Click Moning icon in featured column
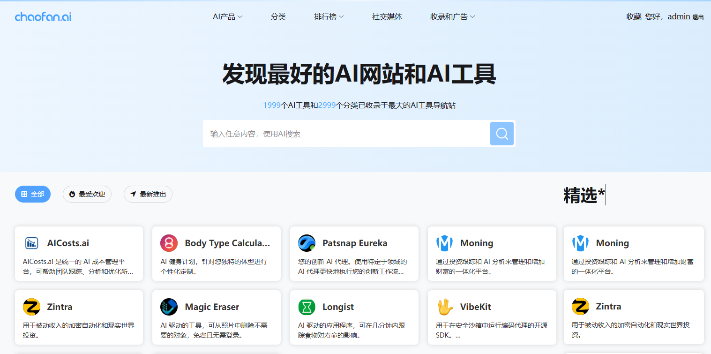Screen dimensions: 711x354 tap(580, 243)
